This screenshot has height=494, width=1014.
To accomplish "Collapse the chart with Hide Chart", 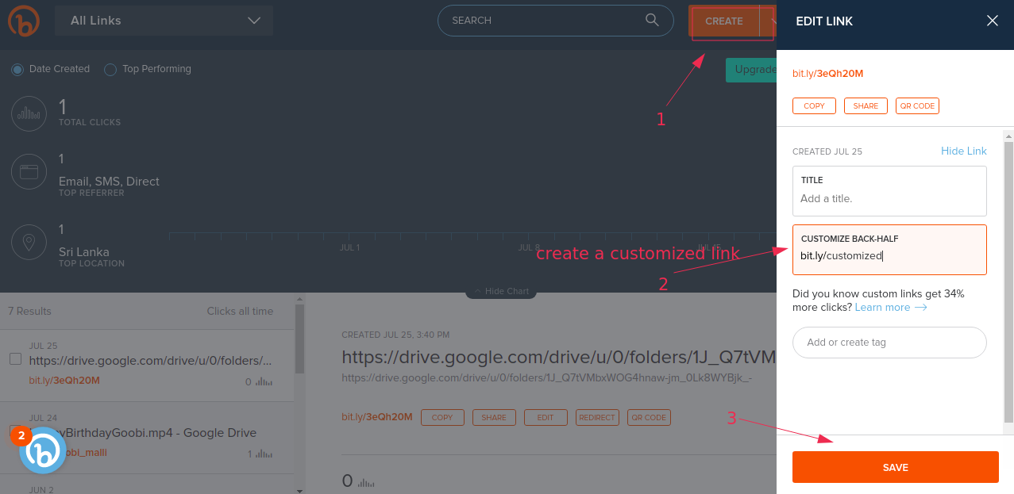I will click(501, 292).
